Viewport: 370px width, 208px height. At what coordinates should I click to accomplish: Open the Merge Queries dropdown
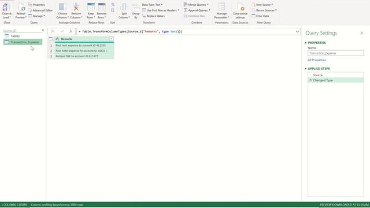tap(196, 5)
